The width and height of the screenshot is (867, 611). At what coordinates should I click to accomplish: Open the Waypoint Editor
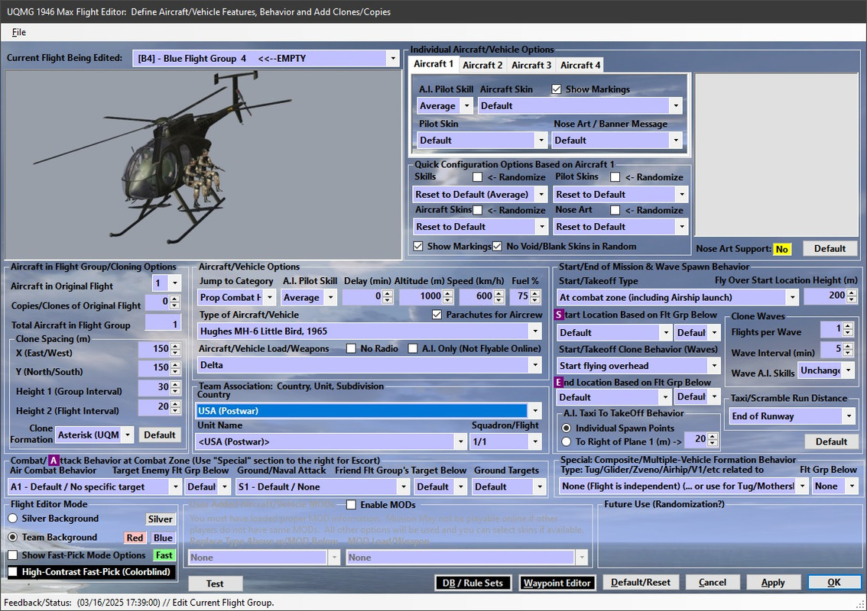pos(557,583)
